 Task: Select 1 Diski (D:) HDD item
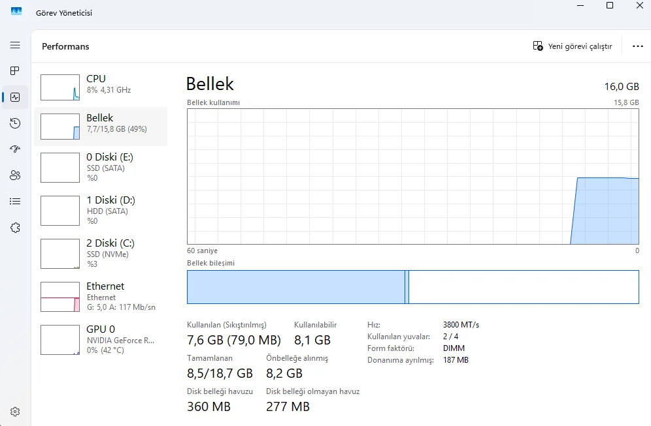101,210
